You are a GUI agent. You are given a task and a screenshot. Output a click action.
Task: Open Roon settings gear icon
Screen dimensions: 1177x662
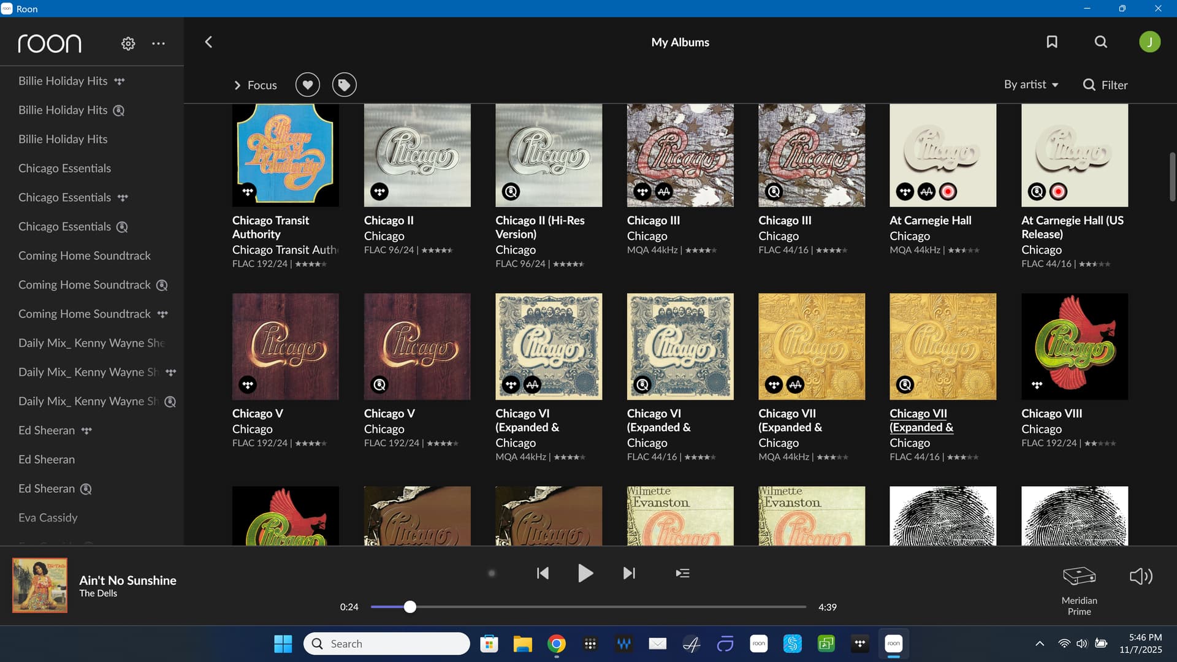click(x=128, y=44)
